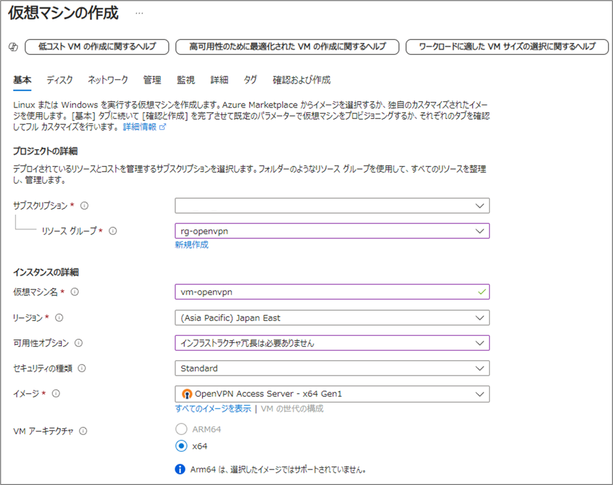Click 高可用性のために最適化された VM help button
Screen dimensions: 613x485
(x=287, y=47)
